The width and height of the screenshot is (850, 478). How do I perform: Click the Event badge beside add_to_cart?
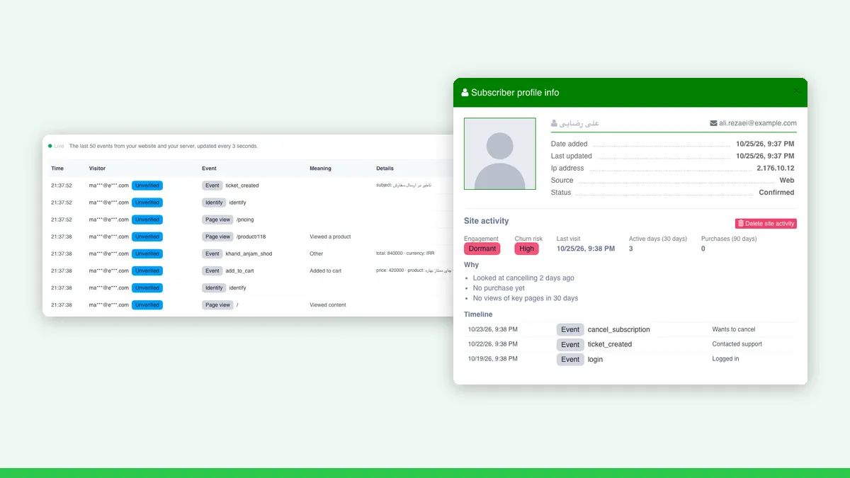pos(212,271)
